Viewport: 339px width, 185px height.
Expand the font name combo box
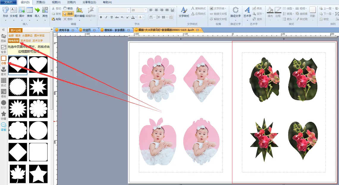[x=128, y=10]
